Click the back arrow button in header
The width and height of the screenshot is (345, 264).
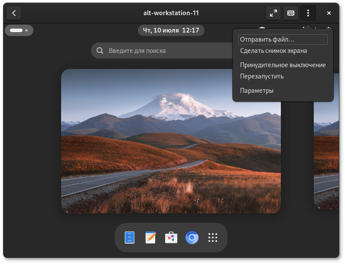click(x=14, y=13)
